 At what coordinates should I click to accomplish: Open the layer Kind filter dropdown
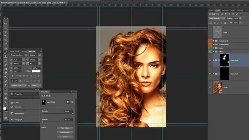(213, 14)
